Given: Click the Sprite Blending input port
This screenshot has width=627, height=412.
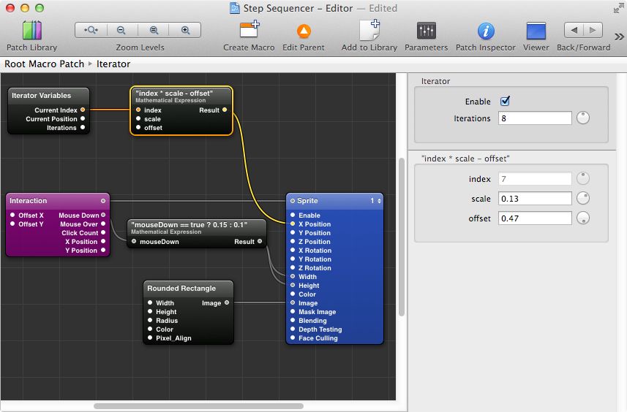Looking at the screenshot, I should click(293, 320).
